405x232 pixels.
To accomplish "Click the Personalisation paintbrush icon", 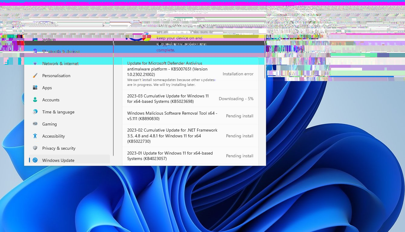I will click(35, 76).
